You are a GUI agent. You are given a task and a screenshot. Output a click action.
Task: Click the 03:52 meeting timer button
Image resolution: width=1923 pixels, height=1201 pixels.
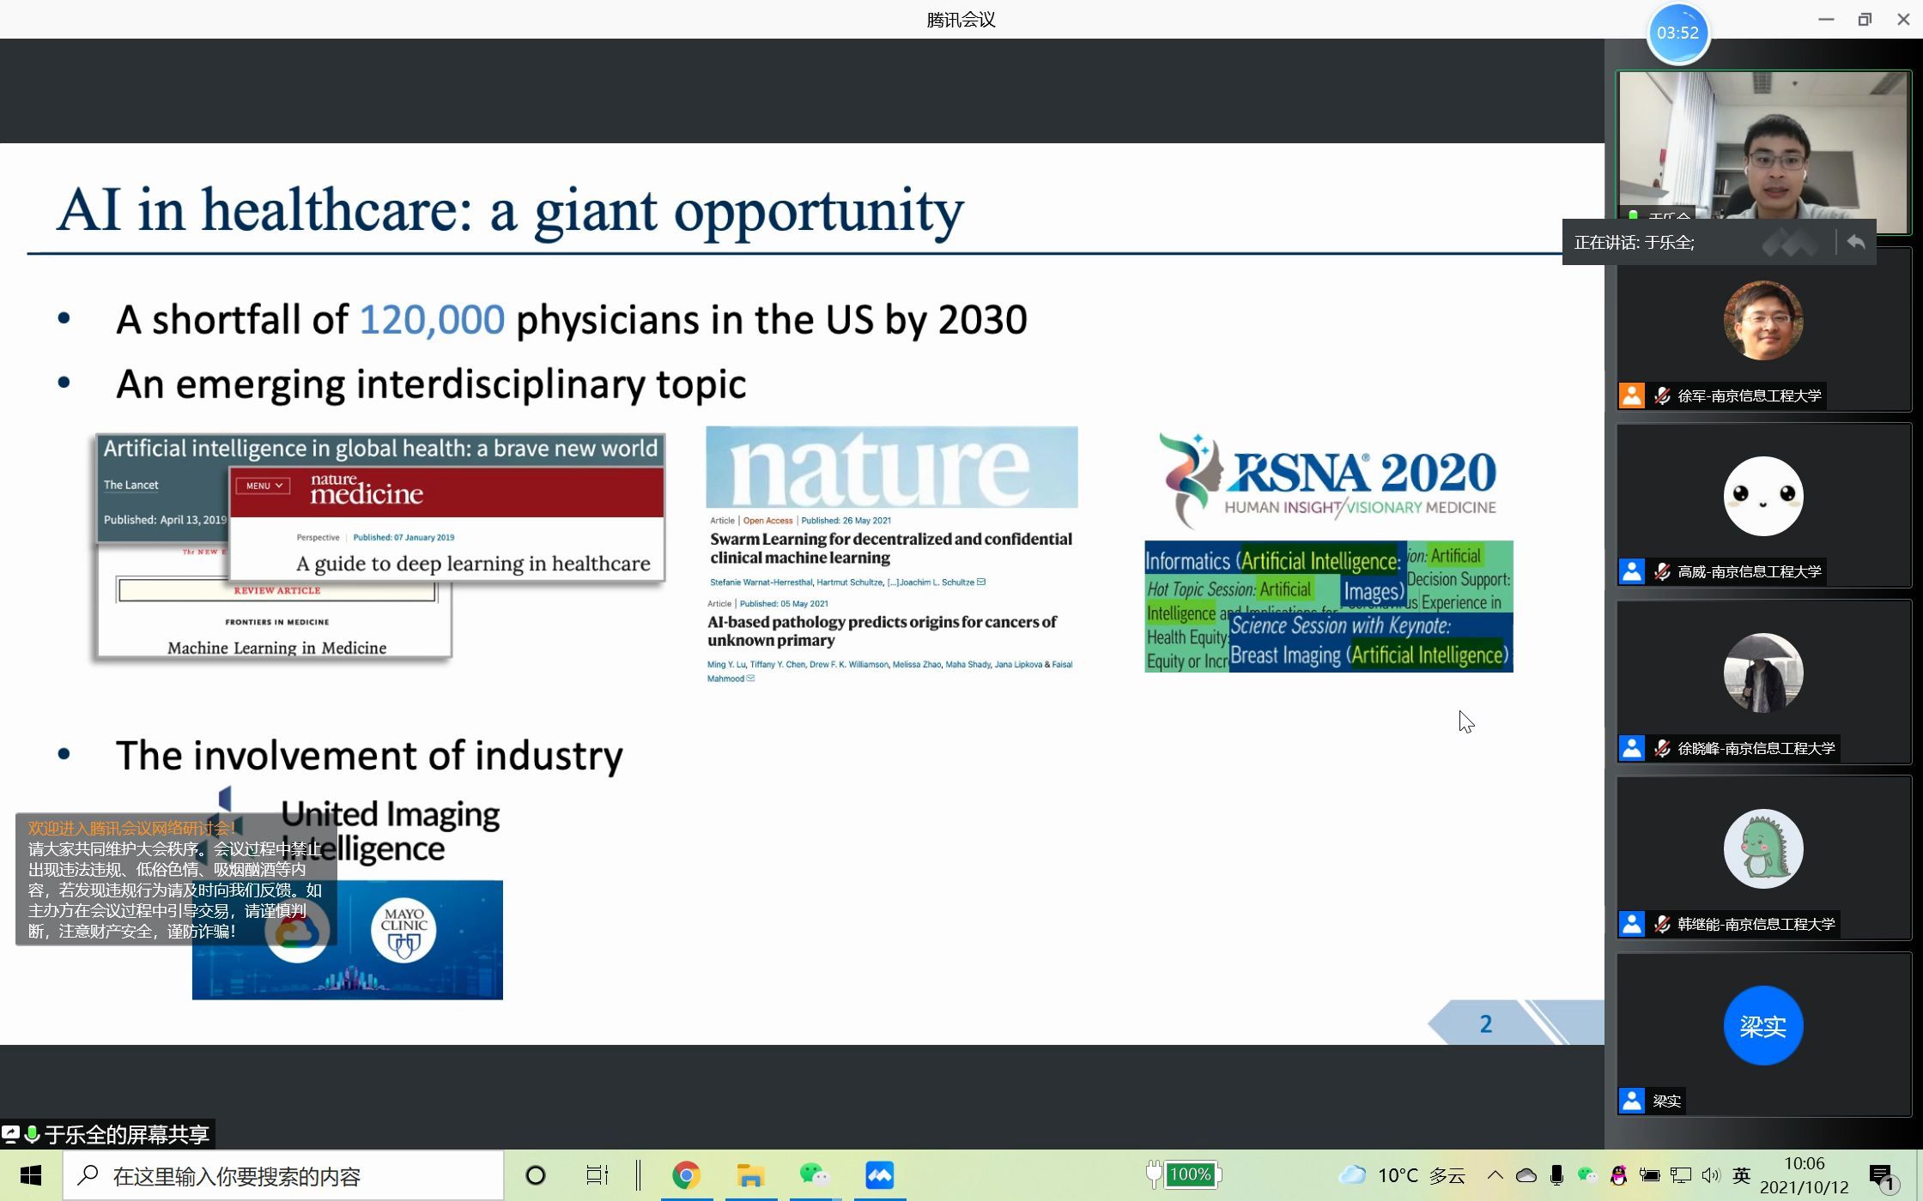[1677, 33]
